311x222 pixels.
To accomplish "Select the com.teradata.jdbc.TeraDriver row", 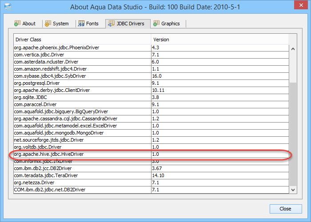I will [152, 176].
